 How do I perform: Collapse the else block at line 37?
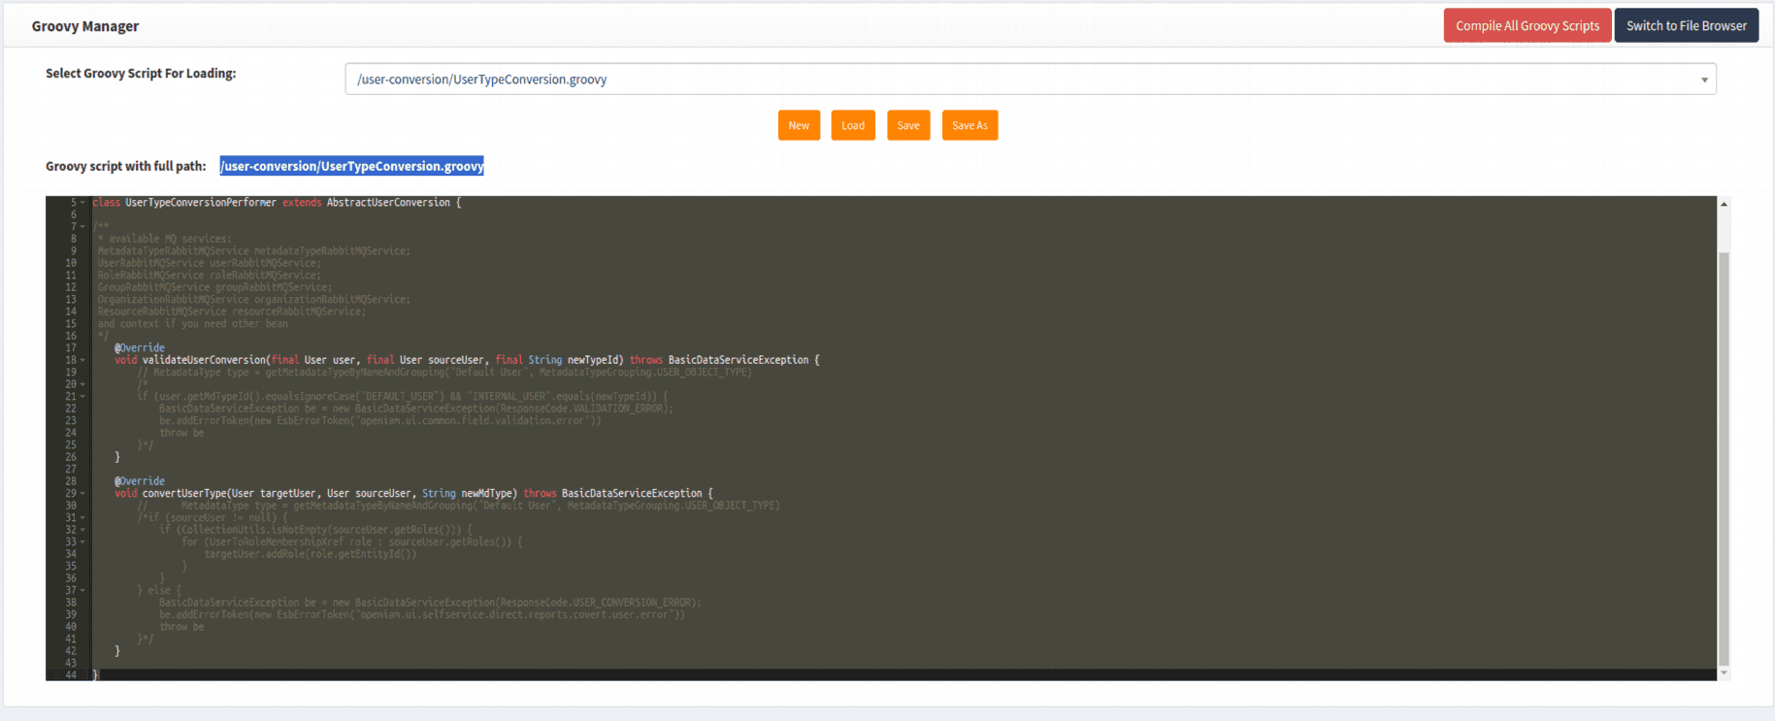click(x=82, y=591)
